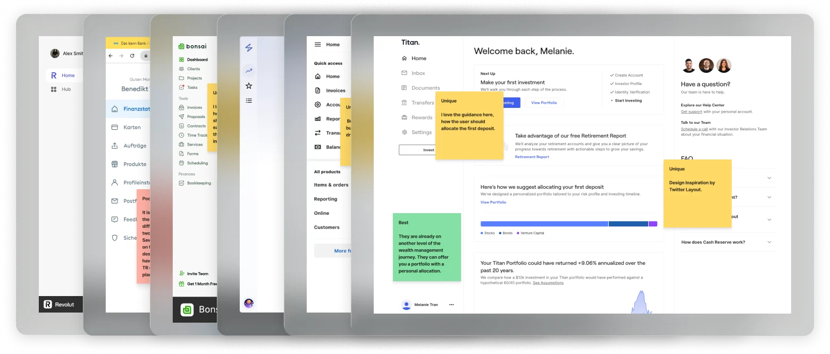Viewport: 830px width, 354px height.
Task: Select 'Reporting' under All products
Action: click(x=325, y=199)
